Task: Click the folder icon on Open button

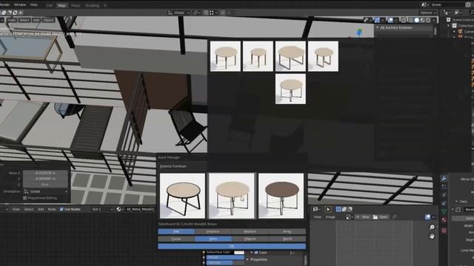Action: pyautogui.click(x=375, y=216)
